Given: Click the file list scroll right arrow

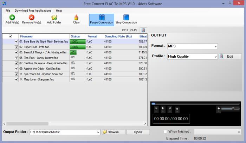Looking at the screenshot, I should coord(145,124).
